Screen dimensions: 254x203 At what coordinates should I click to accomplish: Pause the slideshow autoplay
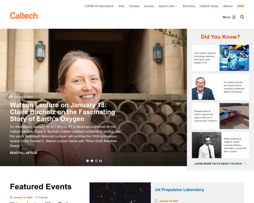tap(100, 161)
